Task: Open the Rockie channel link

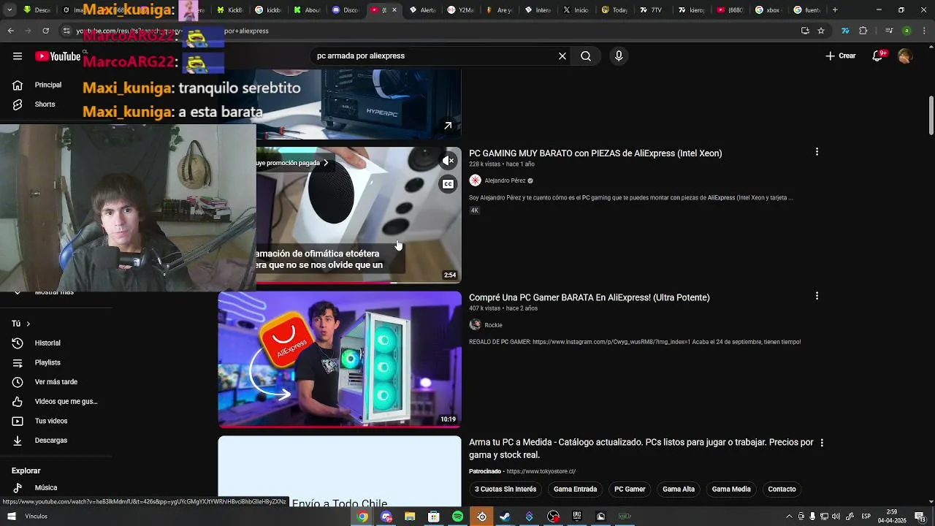Action: [x=493, y=325]
